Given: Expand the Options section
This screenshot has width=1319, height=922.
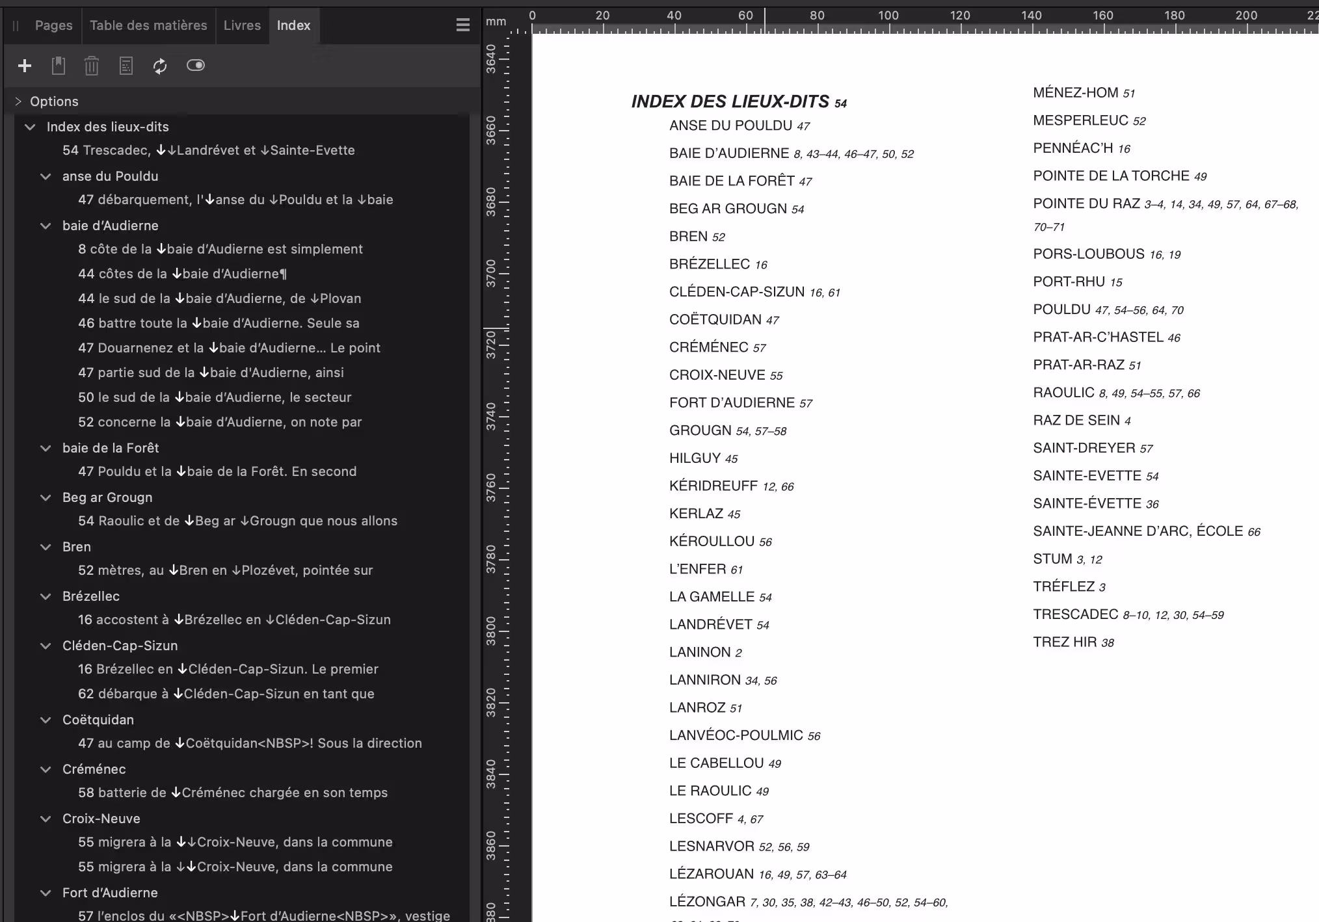Looking at the screenshot, I should click(x=18, y=101).
